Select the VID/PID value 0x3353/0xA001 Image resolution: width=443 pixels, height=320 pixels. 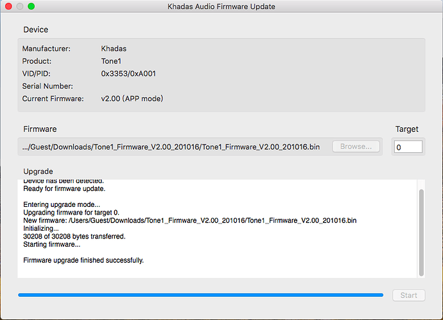pyautogui.click(x=128, y=73)
